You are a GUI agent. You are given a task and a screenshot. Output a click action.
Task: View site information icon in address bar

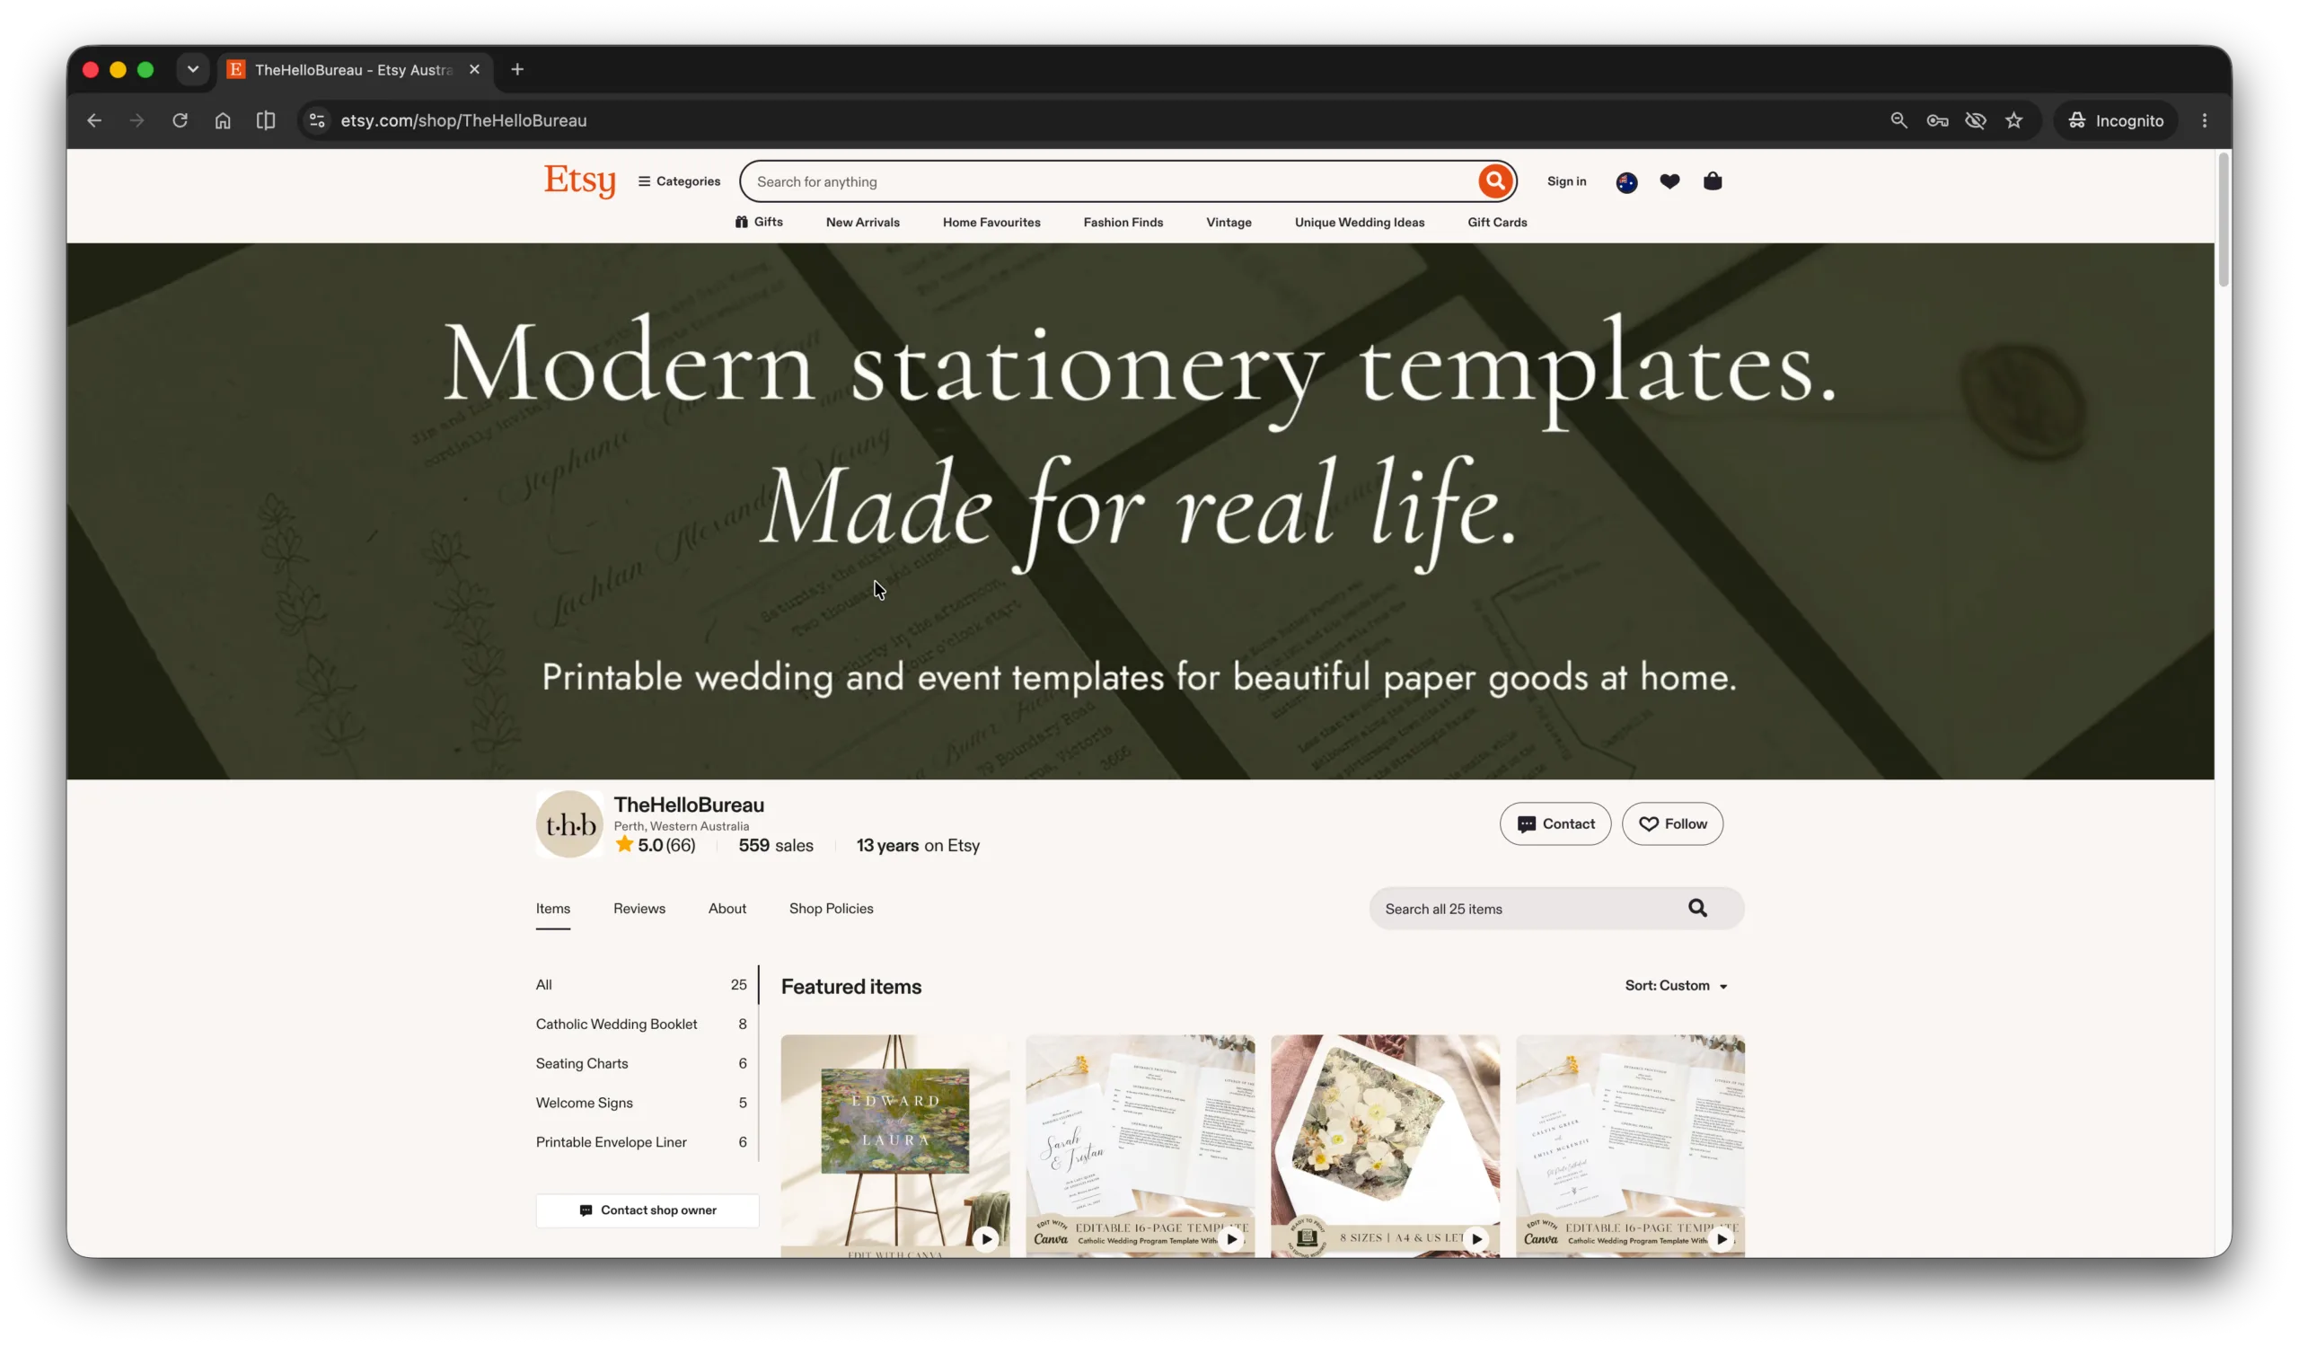[317, 120]
